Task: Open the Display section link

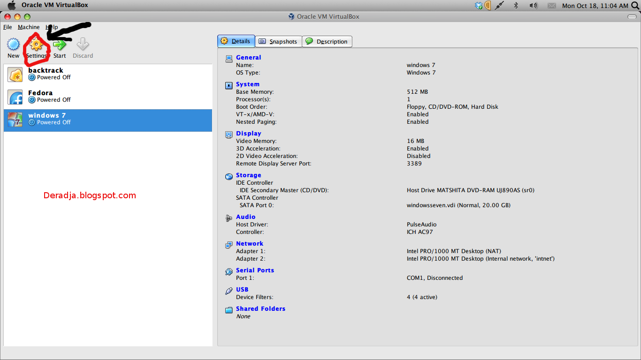Action: coord(249,134)
